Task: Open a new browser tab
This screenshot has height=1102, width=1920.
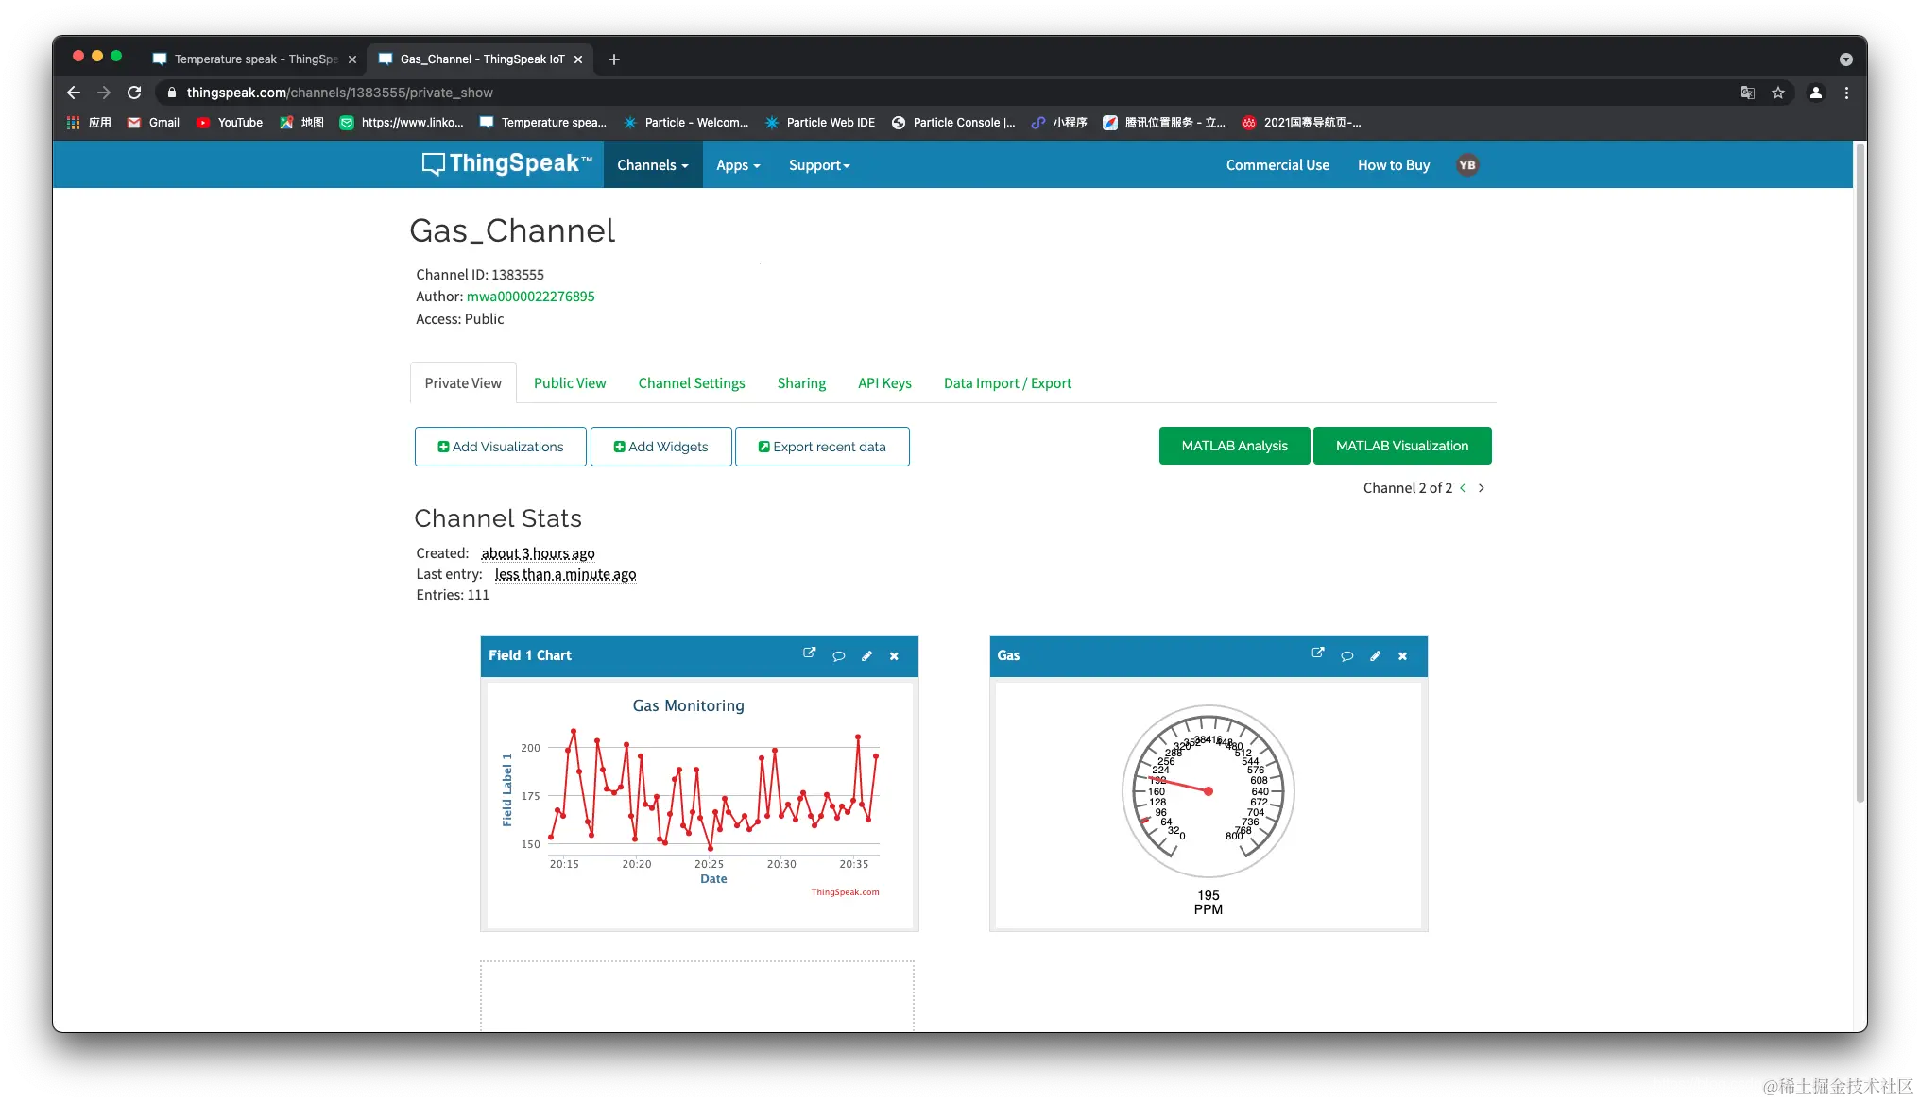Action: coord(614,59)
